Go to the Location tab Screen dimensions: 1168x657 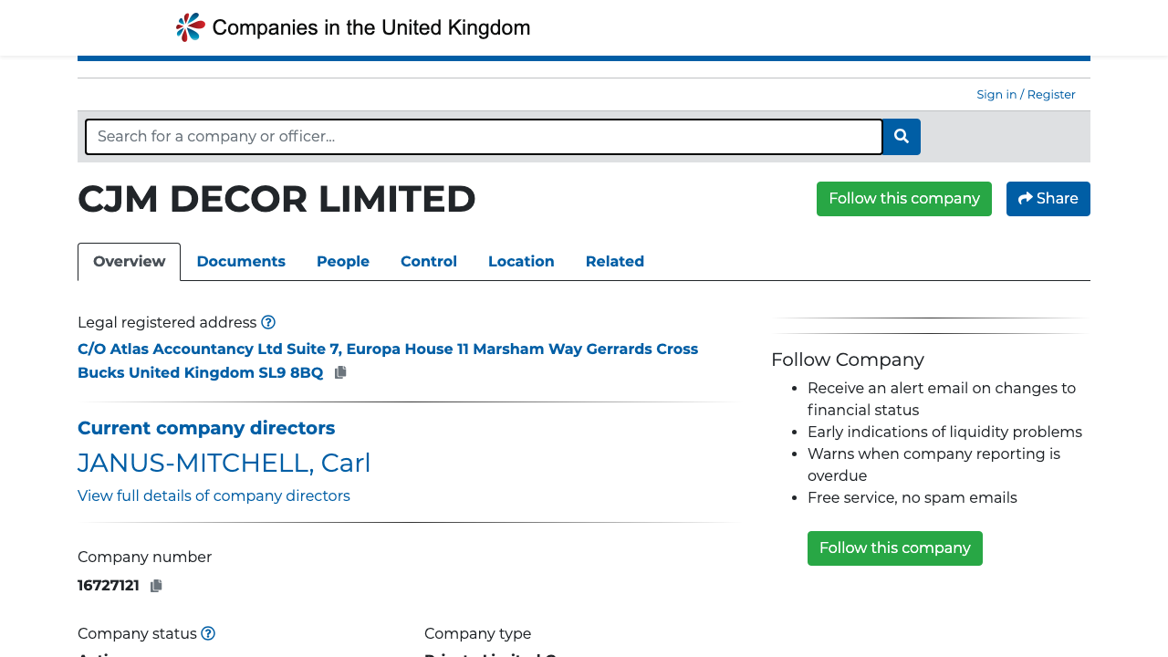click(x=521, y=262)
